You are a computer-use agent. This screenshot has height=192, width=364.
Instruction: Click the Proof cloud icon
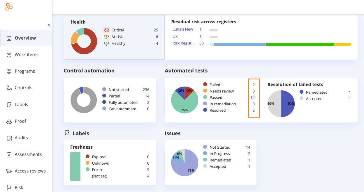9,121
